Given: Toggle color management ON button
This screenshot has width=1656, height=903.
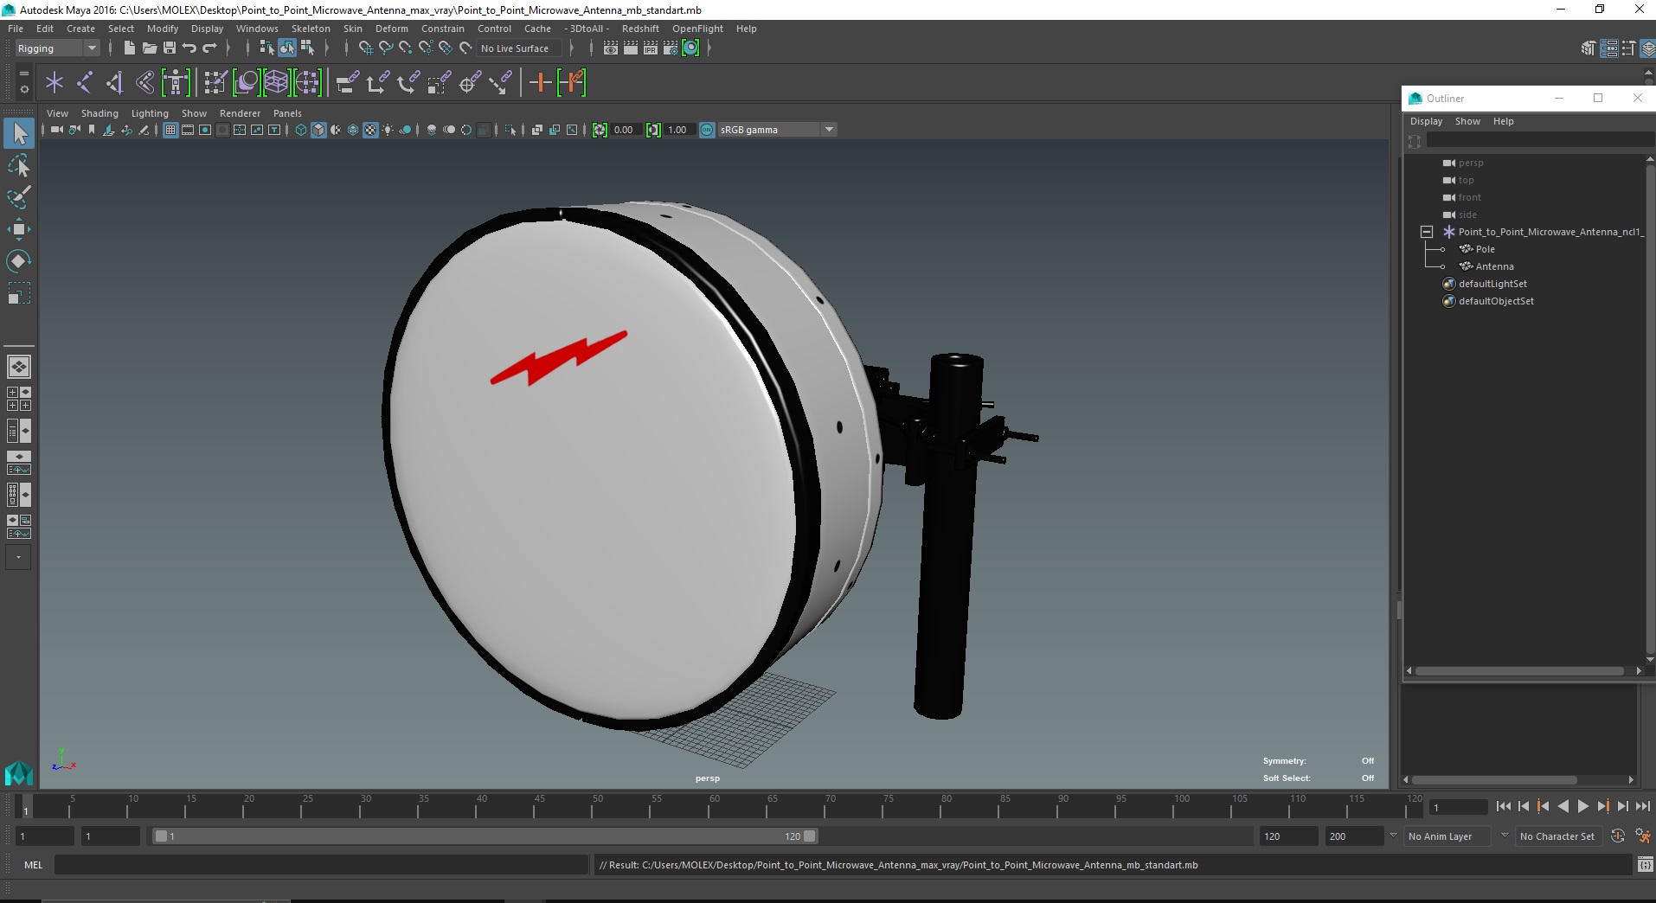Looking at the screenshot, I should 707,130.
